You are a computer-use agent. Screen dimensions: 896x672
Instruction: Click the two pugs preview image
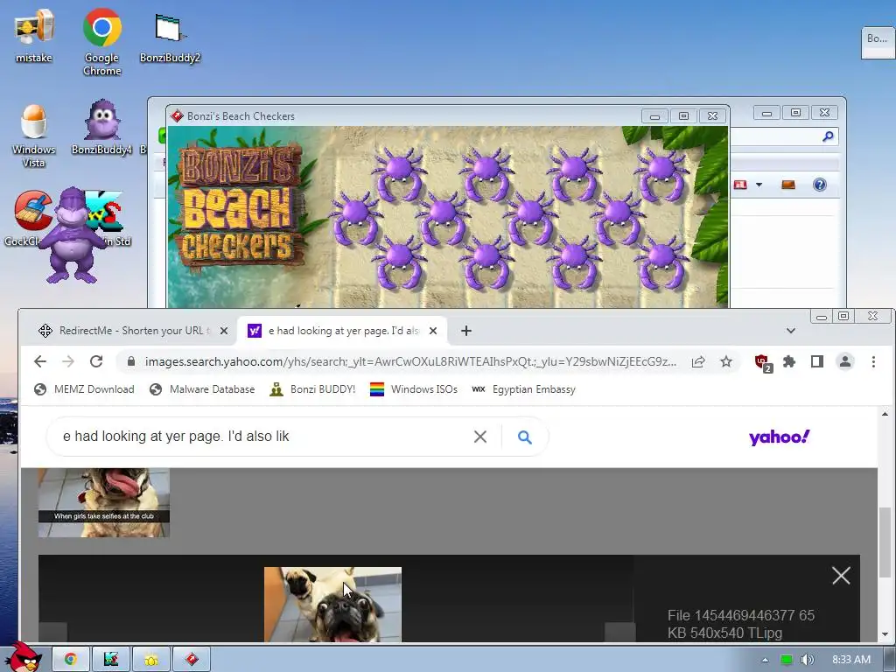point(332,604)
